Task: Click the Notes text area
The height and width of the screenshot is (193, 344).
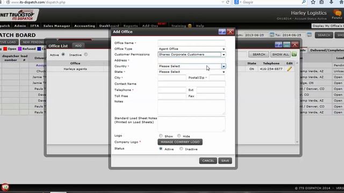Action: (191, 107)
